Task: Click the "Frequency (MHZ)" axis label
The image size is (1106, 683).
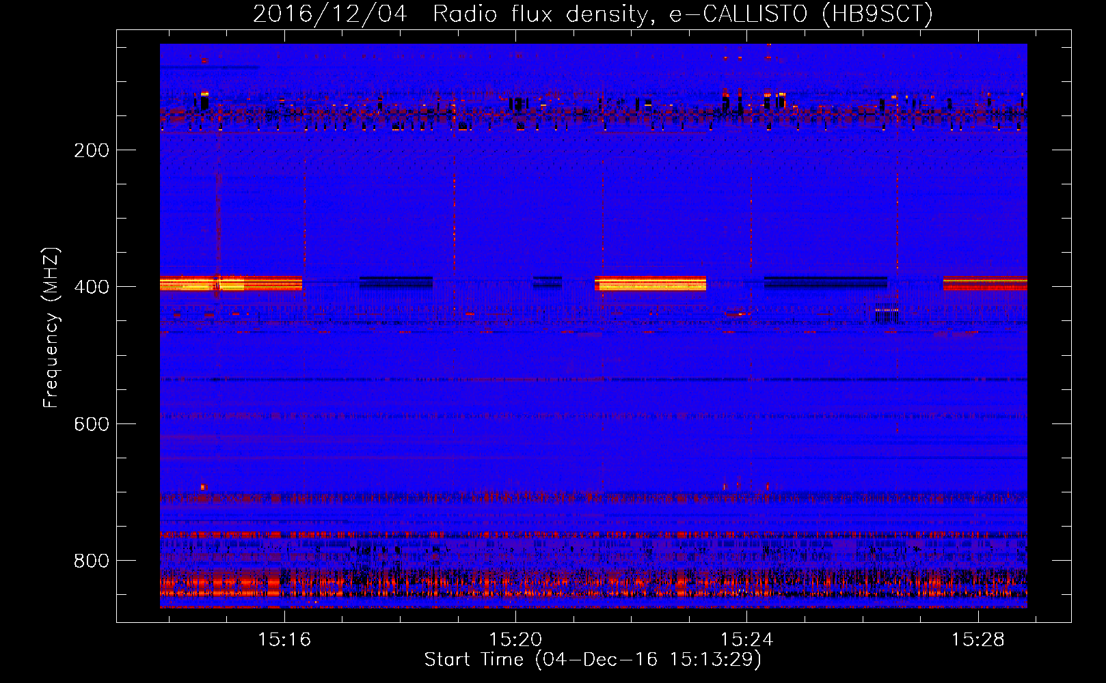Action: pos(51,328)
